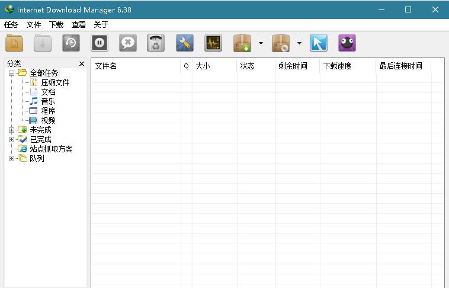Open the Grabber blue cursor icon
The width and height of the screenshot is (449, 288).
pyautogui.click(x=319, y=43)
